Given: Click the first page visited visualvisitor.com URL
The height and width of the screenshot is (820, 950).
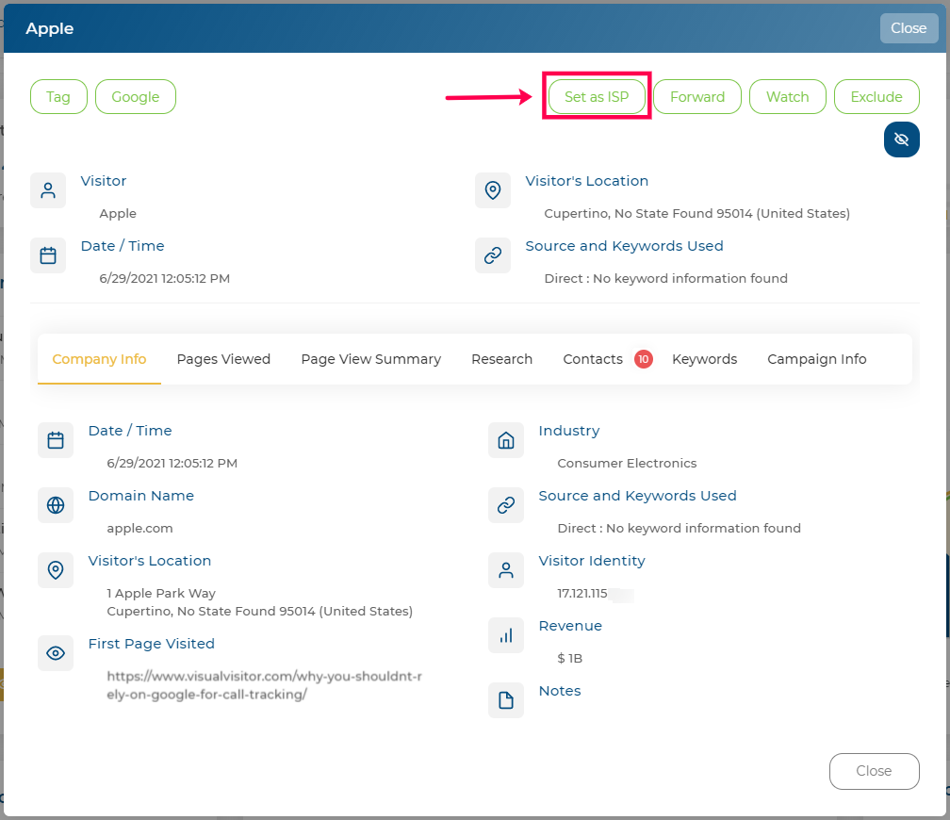Looking at the screenshot, I should tap(264, 685).
